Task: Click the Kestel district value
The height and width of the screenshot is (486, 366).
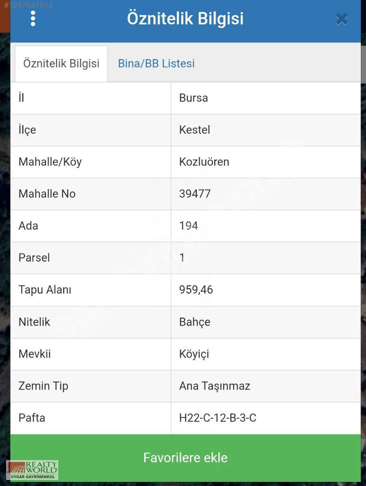Action: pyautogui.click(x=195, y=130)
